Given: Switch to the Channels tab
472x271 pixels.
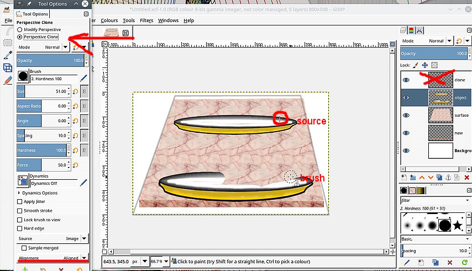Looking at the screenshot, I should pos(411,30).
